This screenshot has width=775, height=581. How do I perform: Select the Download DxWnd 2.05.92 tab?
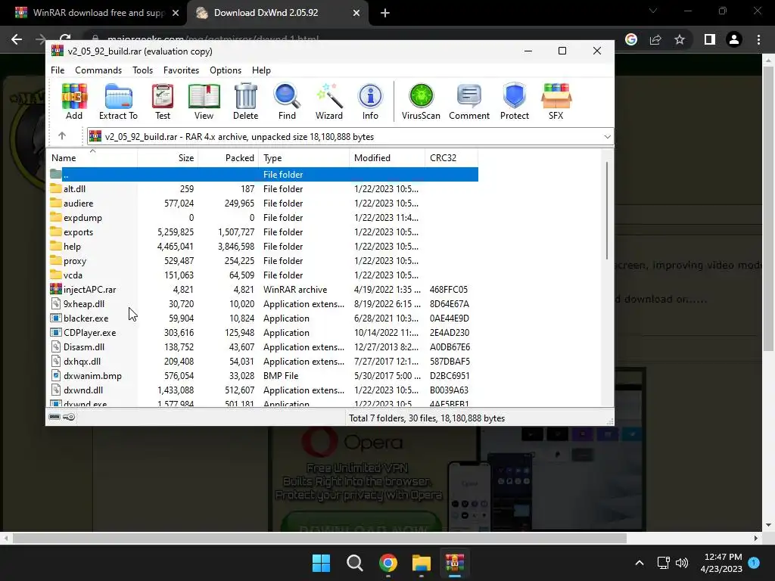277,13
